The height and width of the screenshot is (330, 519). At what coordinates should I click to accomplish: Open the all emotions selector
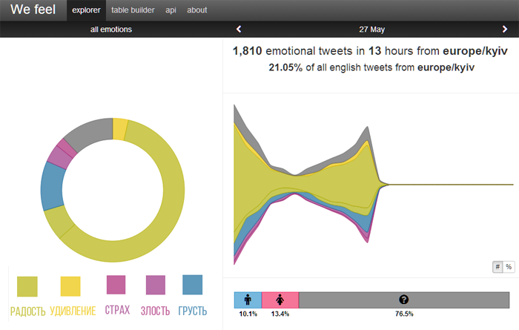coord(111,30)
